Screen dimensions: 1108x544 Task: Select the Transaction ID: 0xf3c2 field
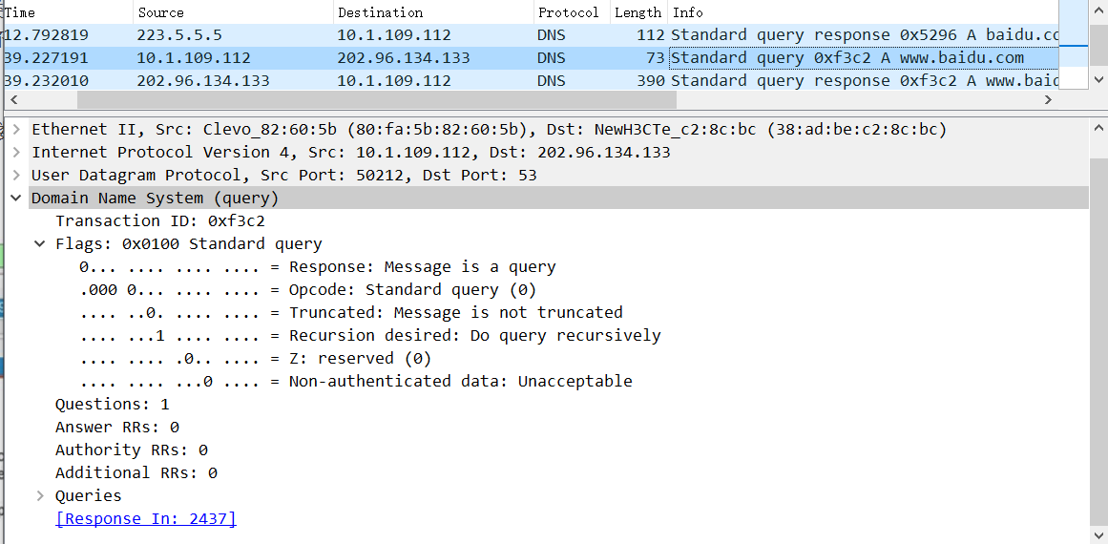point(160,221)
